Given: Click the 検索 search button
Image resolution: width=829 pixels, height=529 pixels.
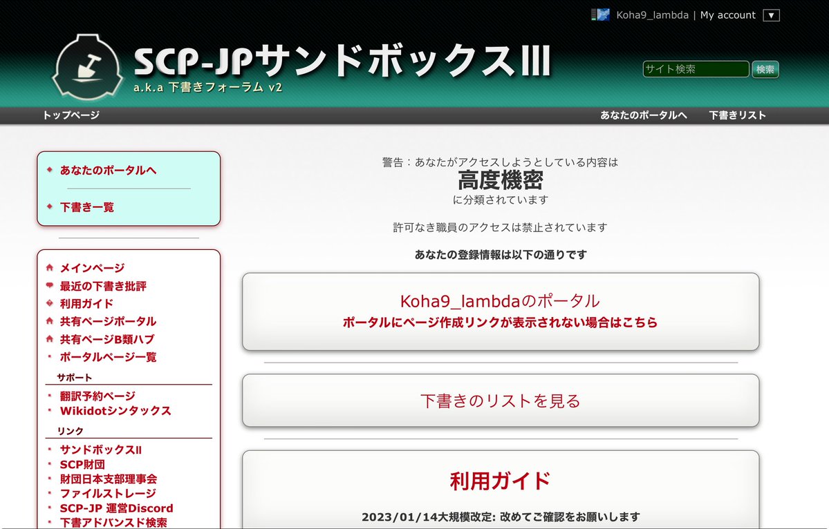Looking at the screenshot, I should click(765, 69).
